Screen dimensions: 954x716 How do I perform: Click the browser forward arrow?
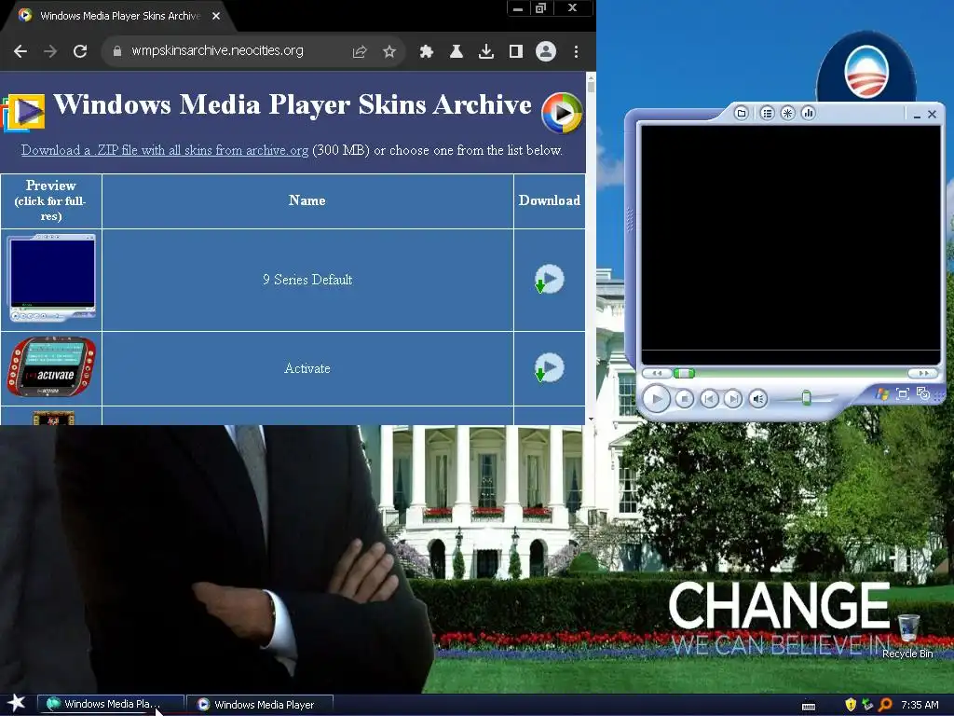50,52
